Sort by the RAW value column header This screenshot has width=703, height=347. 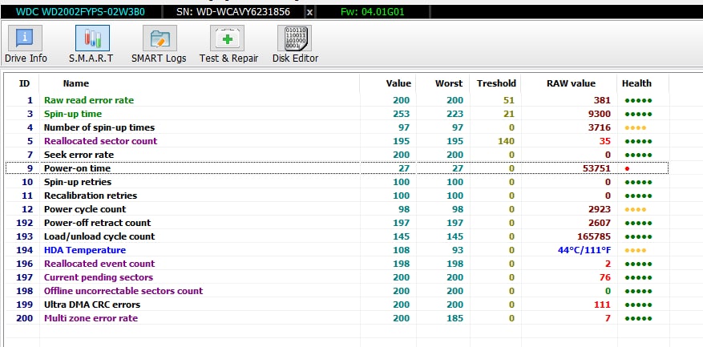[571, 83]
